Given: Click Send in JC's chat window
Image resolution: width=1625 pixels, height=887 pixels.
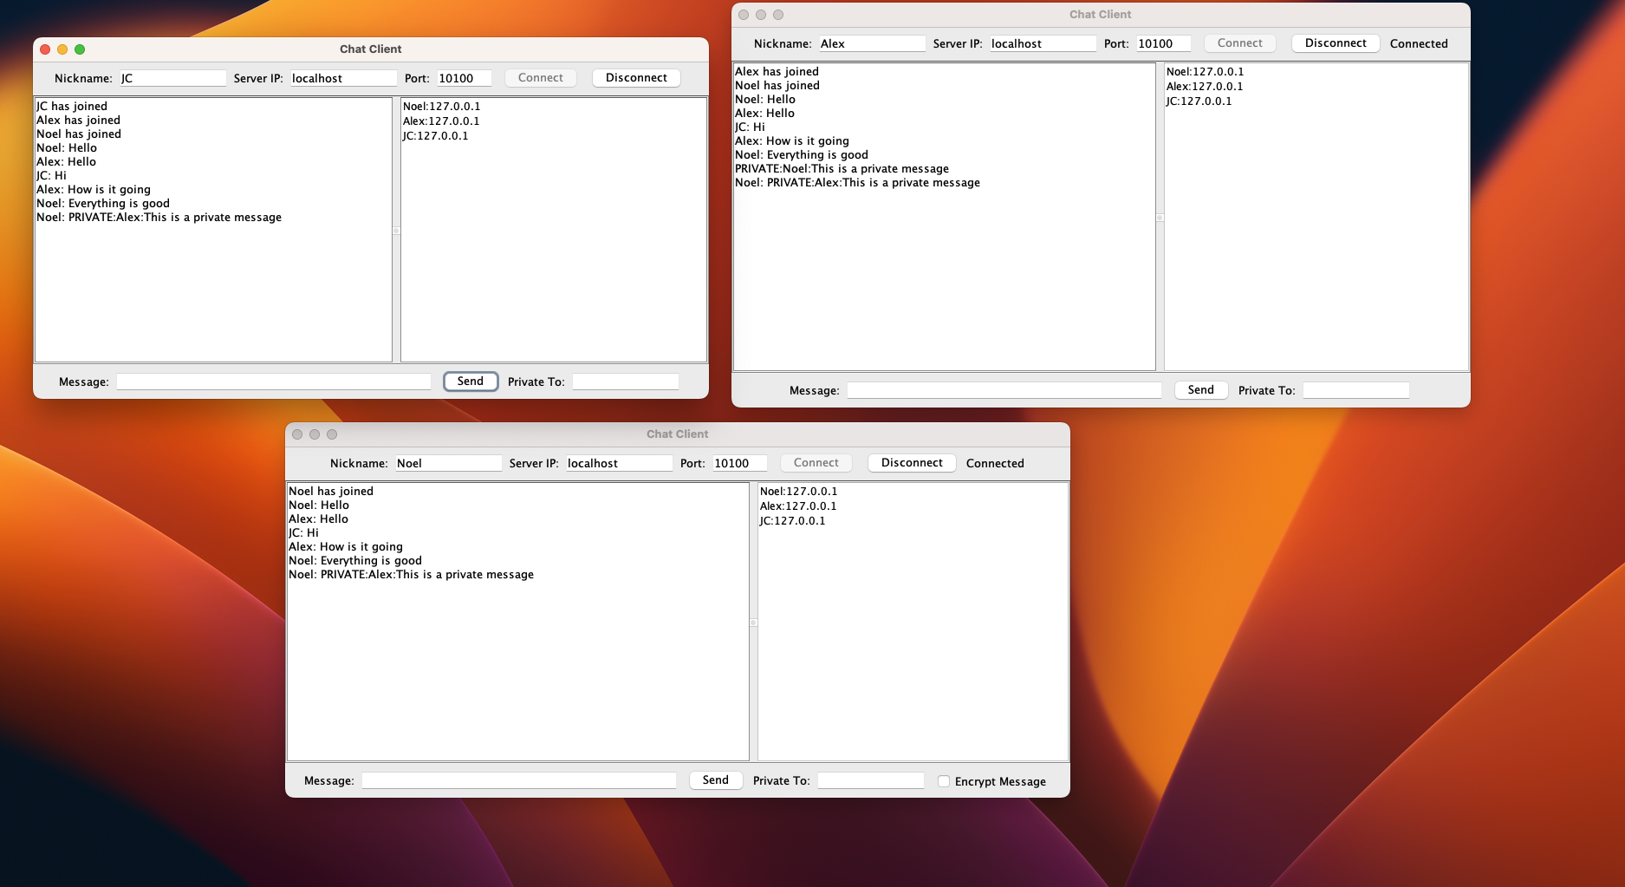Looking at the screenshot, I should point(471,382).
